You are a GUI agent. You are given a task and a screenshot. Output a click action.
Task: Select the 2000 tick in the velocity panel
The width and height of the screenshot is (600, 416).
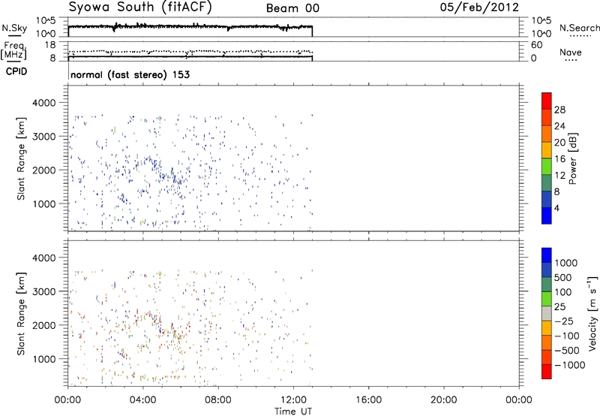tap(44, 325)
